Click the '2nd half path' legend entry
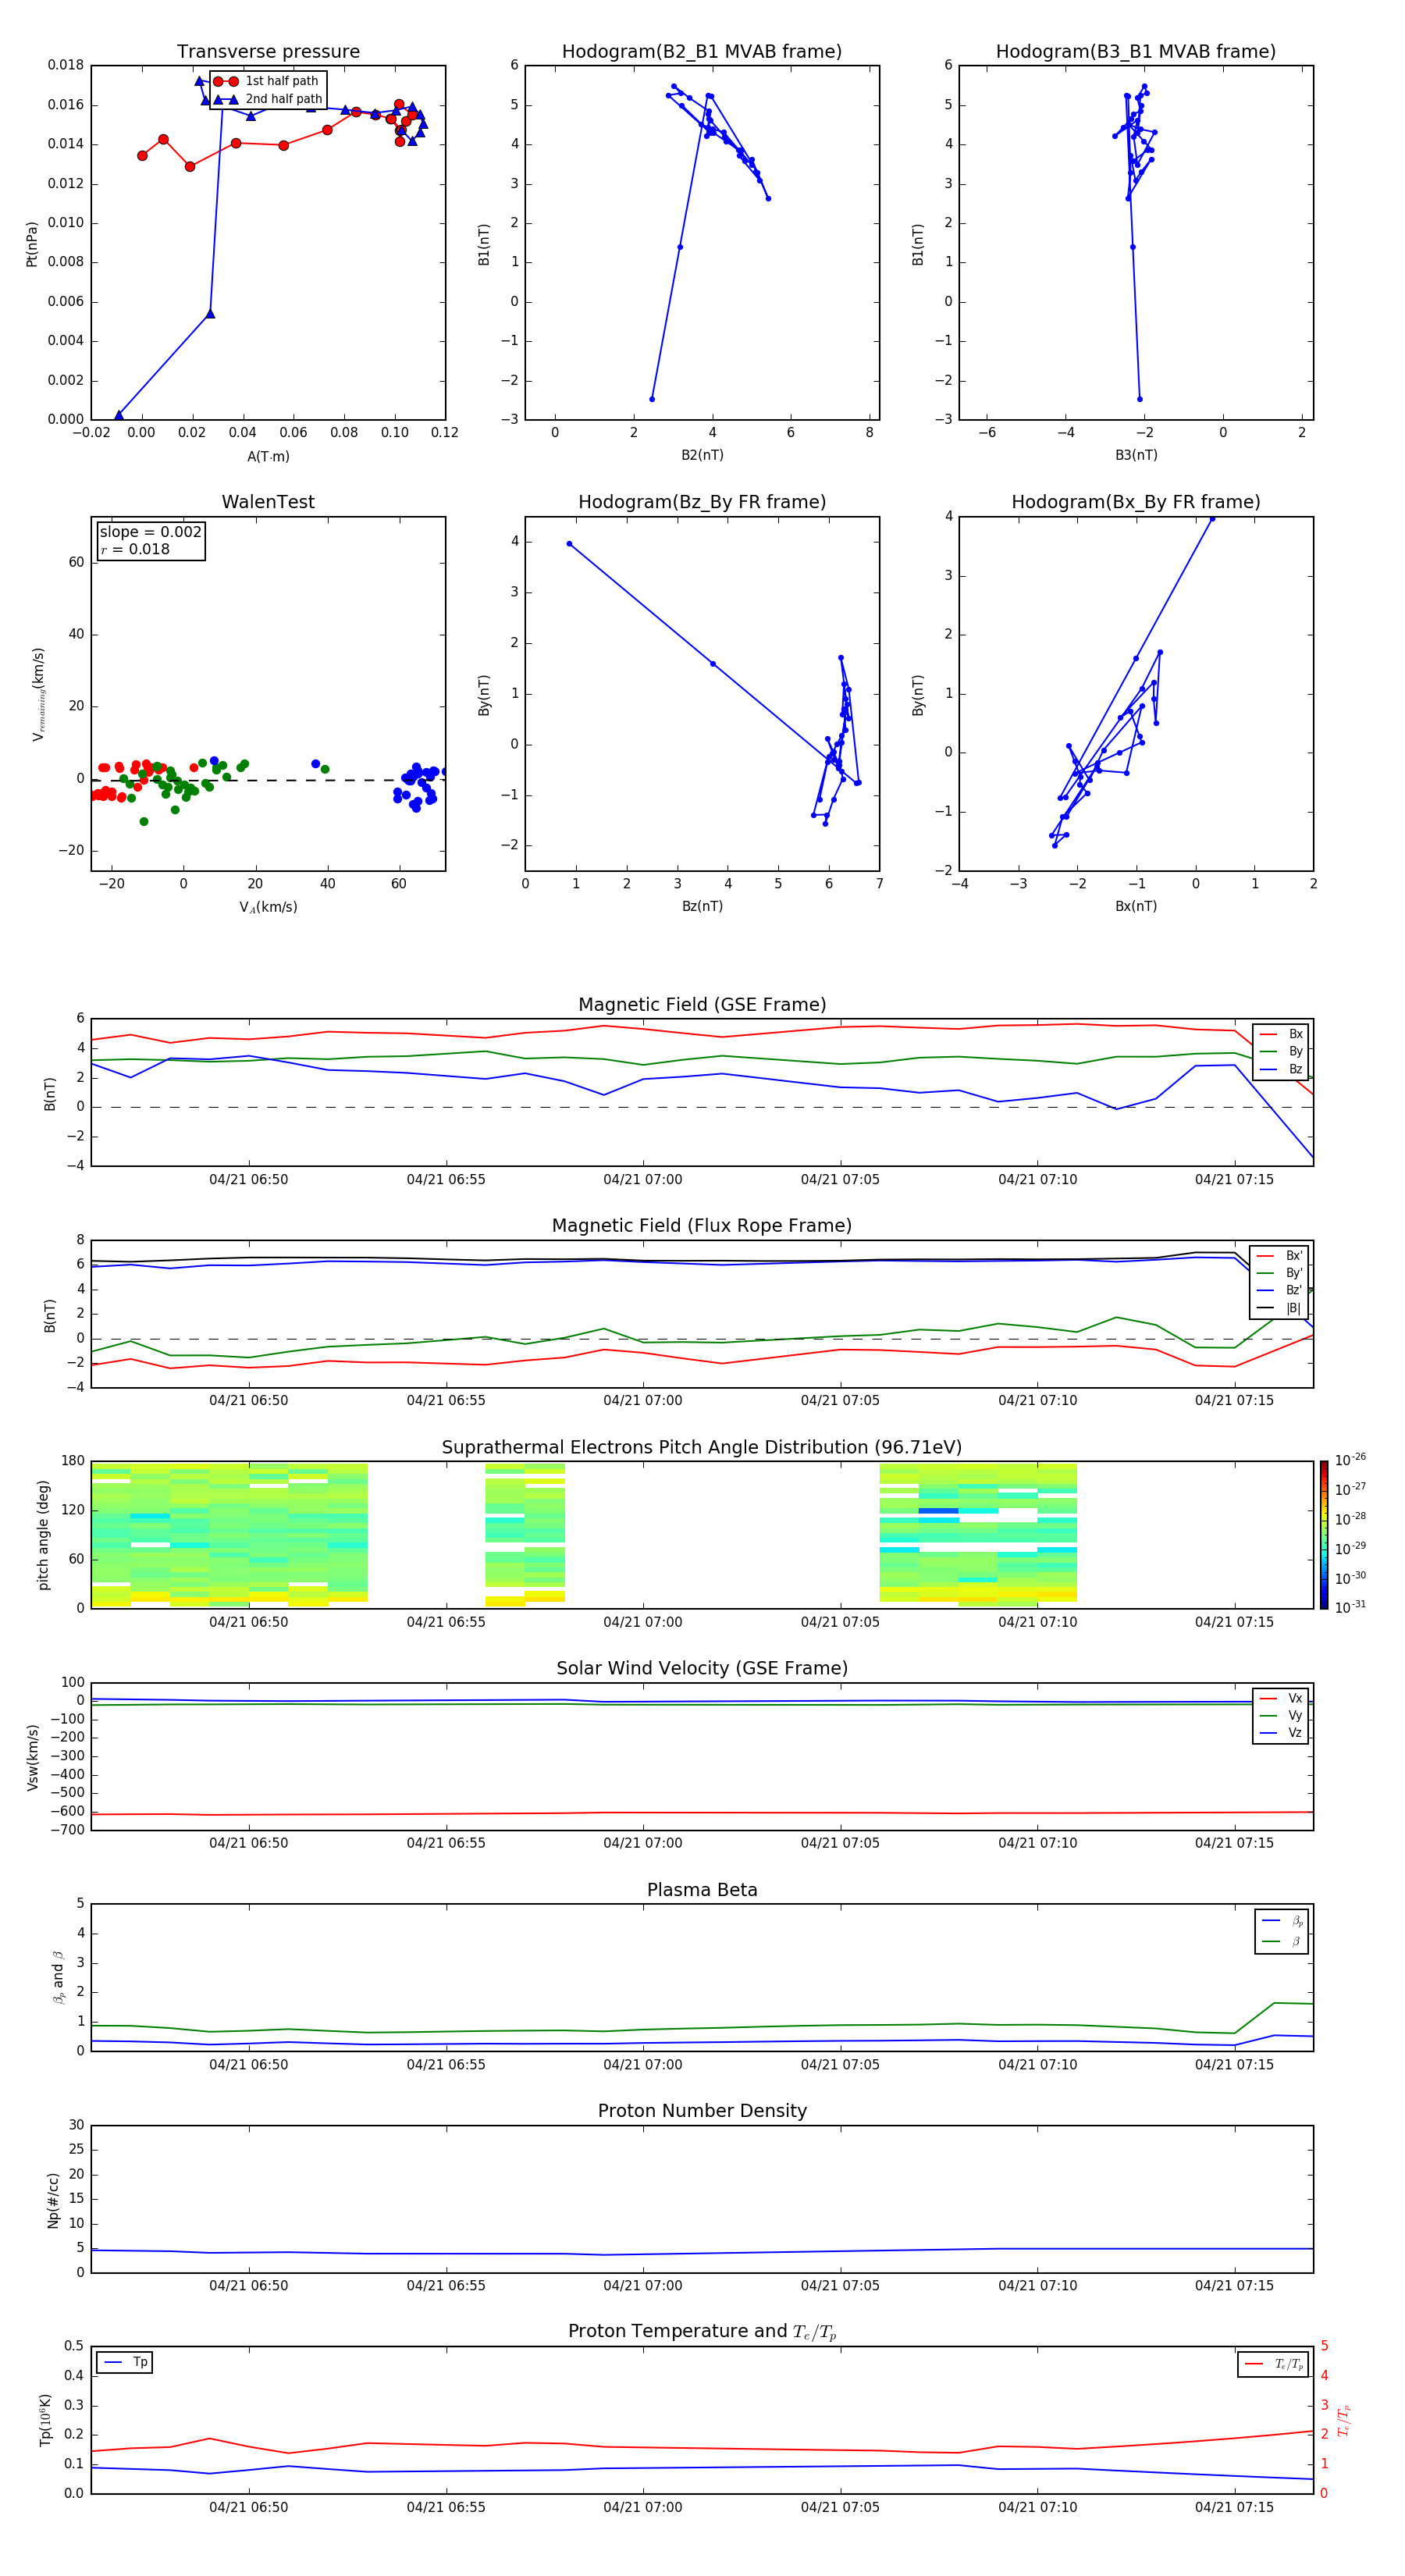The image size is (1405, 2576). 268,99
